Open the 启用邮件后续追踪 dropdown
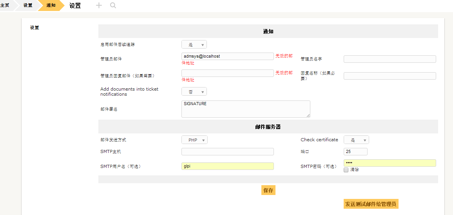This screenshot has height=215, width=453. [x=194, y=45]
